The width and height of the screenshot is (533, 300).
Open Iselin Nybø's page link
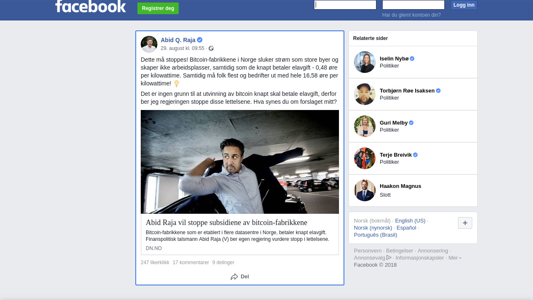click(x=394, y=59)
